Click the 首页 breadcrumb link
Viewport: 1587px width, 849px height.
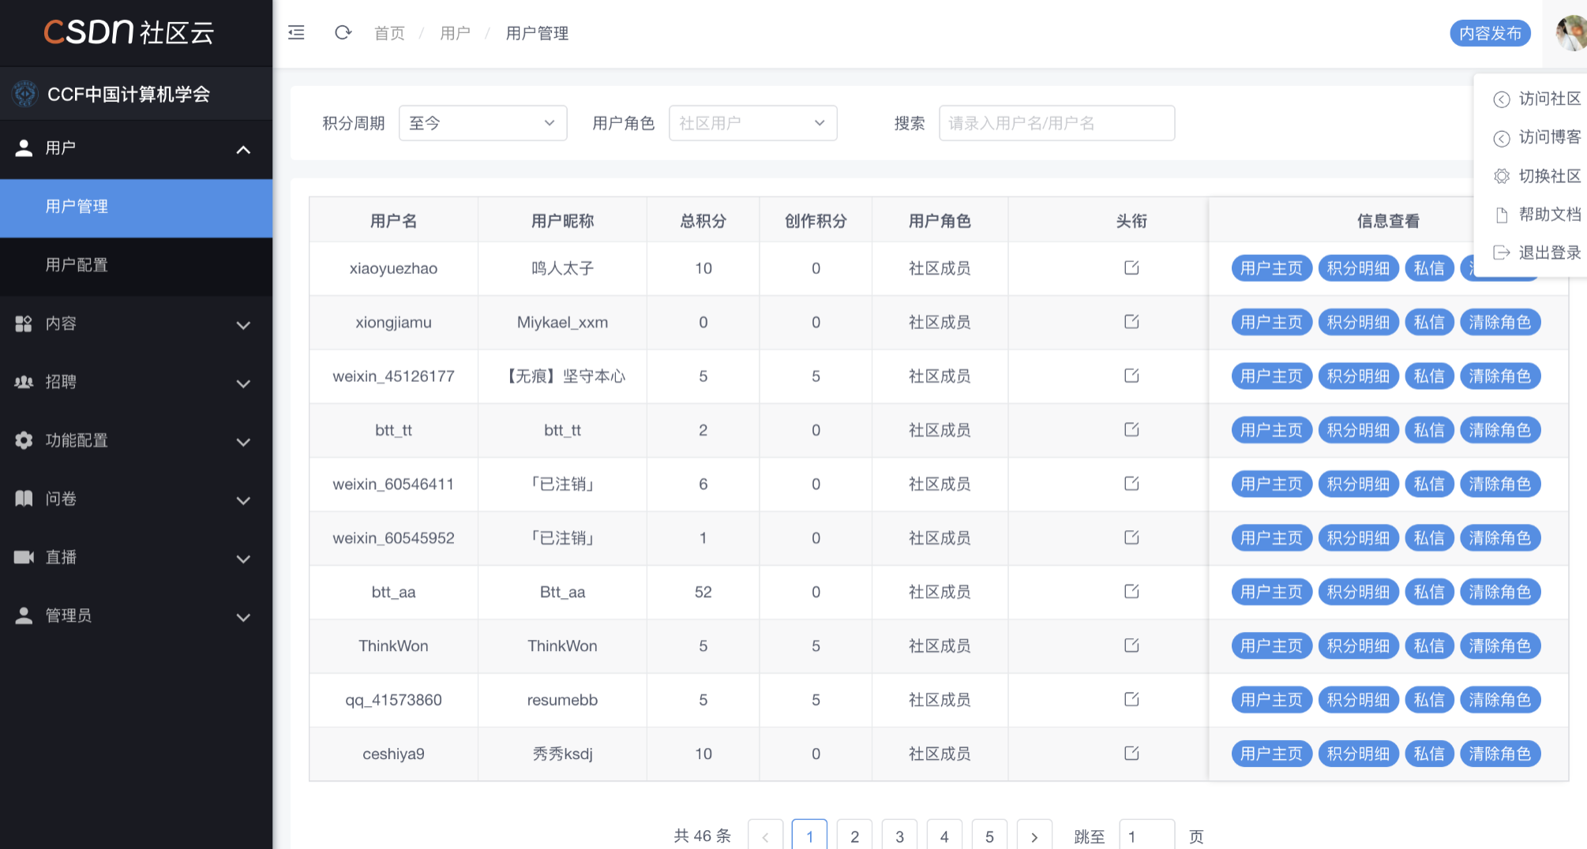(389, 33)
